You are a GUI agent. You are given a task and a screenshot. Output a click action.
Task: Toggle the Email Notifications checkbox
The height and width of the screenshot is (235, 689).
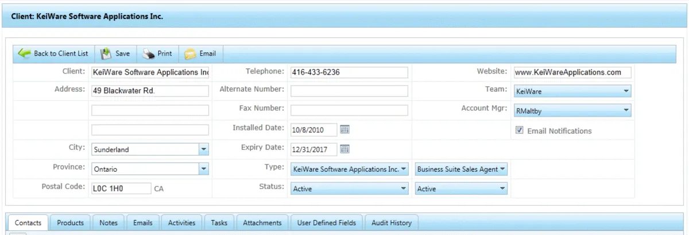point(520,130)
